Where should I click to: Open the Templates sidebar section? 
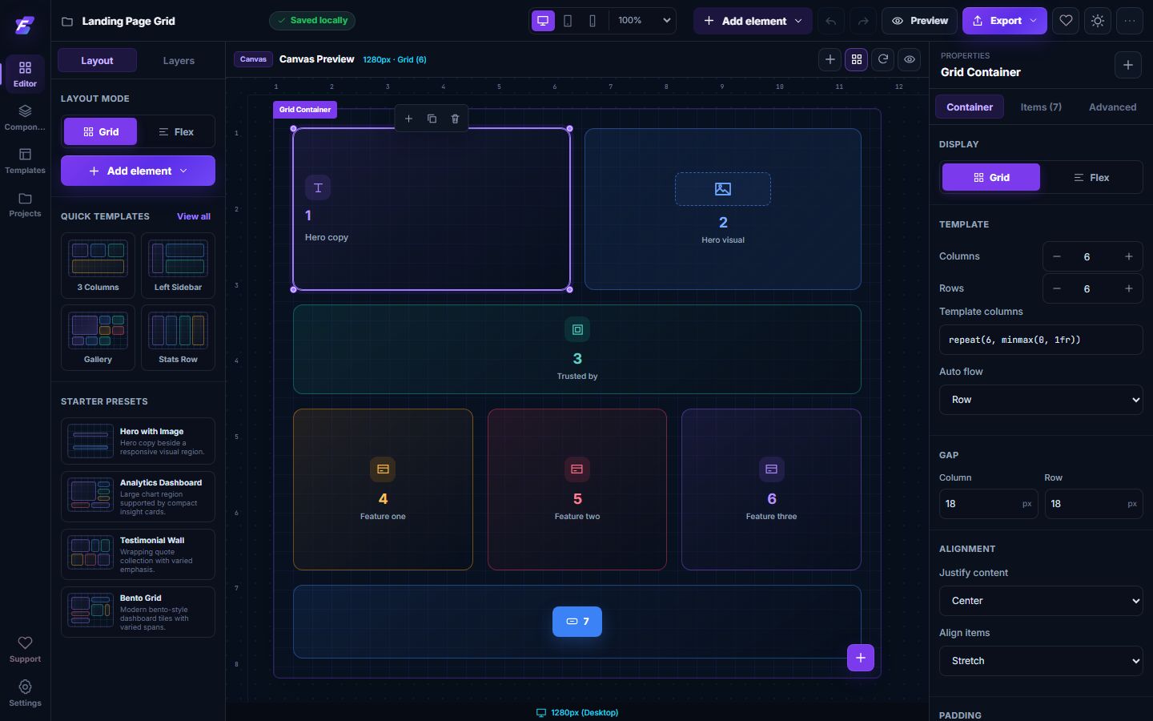click(x=25, y=160)
